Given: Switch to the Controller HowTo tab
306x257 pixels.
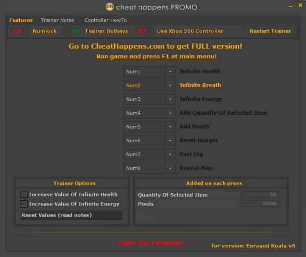Looking at the screenshot, I should click(106, 20).
